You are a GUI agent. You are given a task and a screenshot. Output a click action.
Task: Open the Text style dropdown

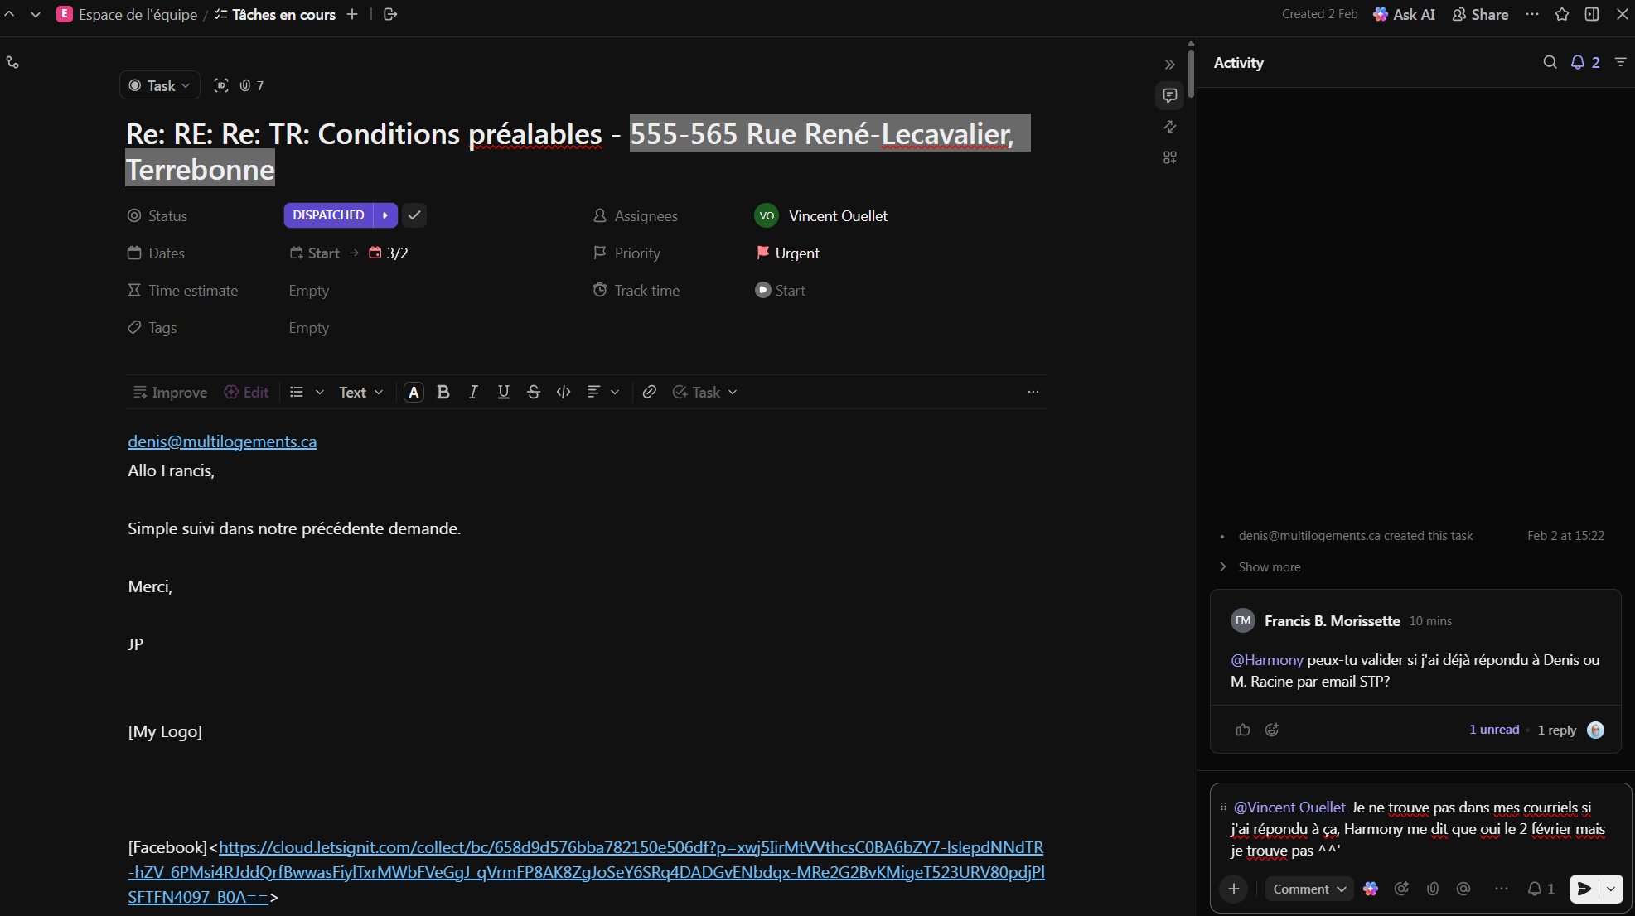point(360,392)
